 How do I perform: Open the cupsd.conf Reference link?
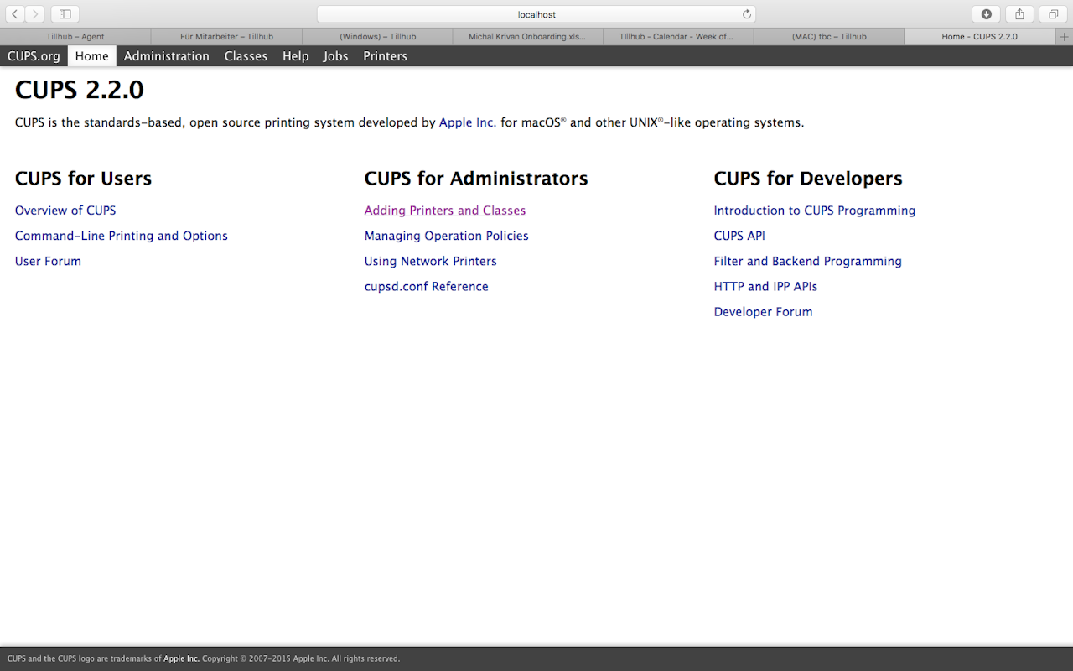click(427, 286)
